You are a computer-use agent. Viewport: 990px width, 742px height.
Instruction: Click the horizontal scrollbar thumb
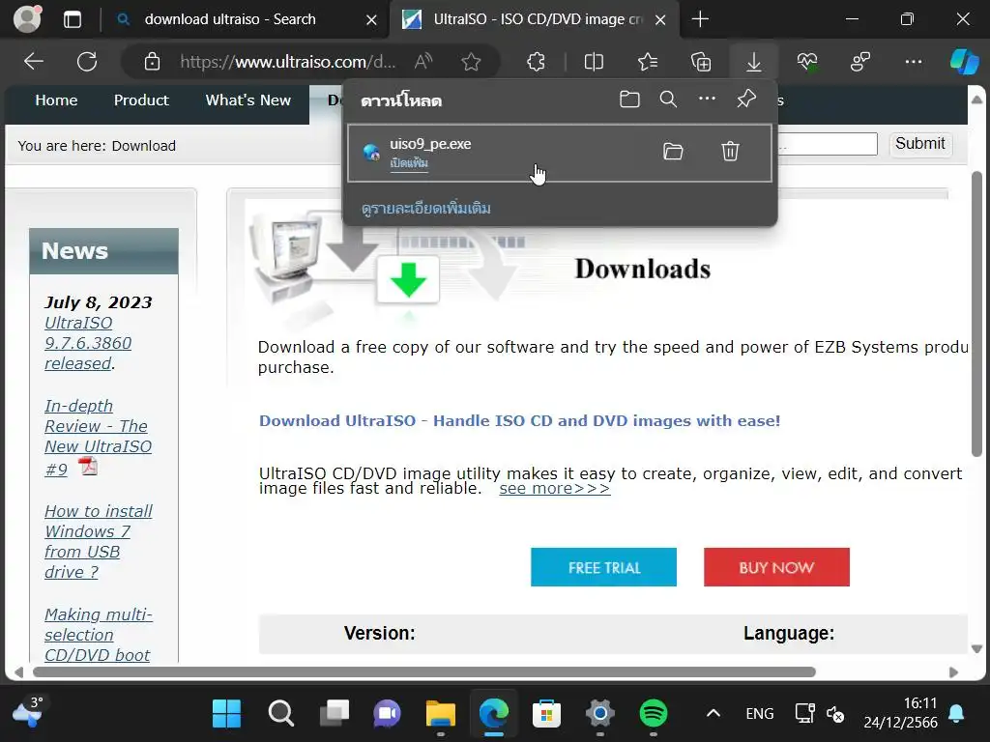click(x=423, y=672)
